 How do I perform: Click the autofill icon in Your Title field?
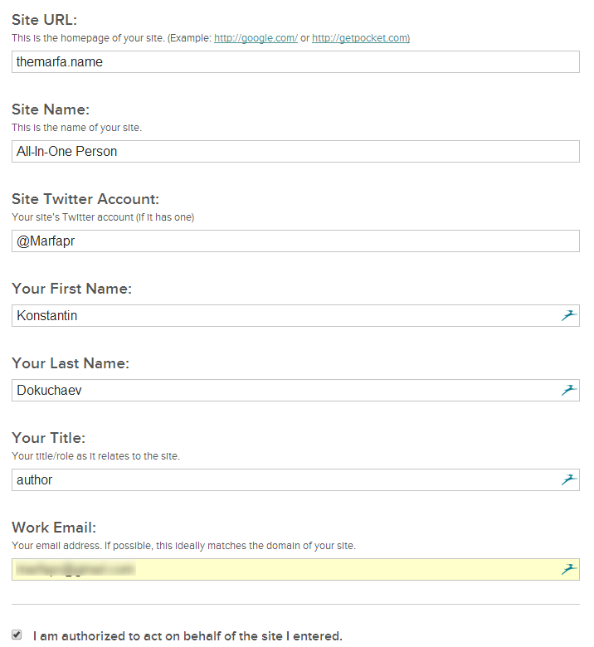click(x=569, y=480)
